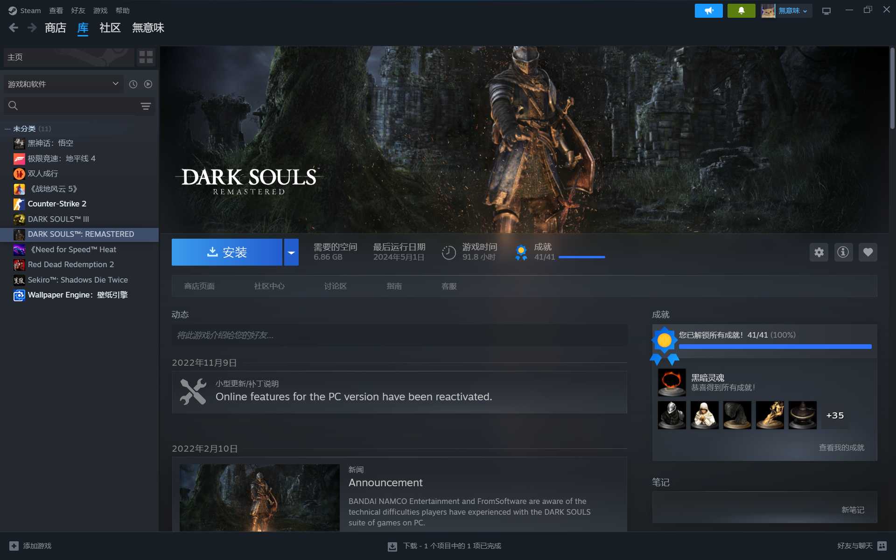Open library filter options icon
The image size is (896, 560).
pyautogui.click(x=146, y=106)
